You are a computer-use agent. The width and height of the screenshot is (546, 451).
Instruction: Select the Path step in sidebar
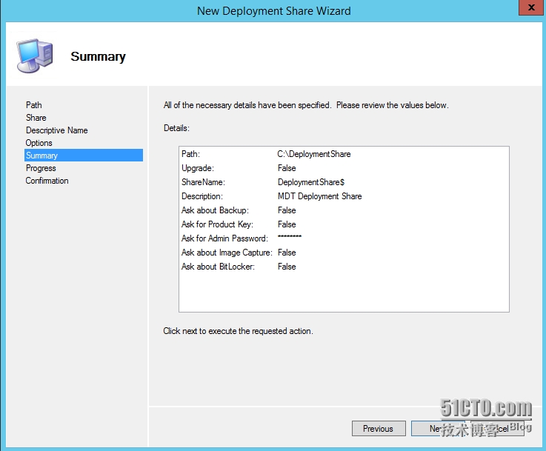[34, 104]
